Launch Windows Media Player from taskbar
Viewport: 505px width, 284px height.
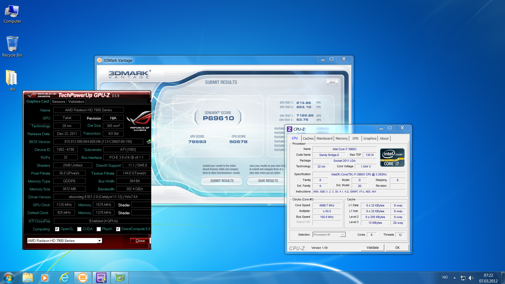point(45,278)
